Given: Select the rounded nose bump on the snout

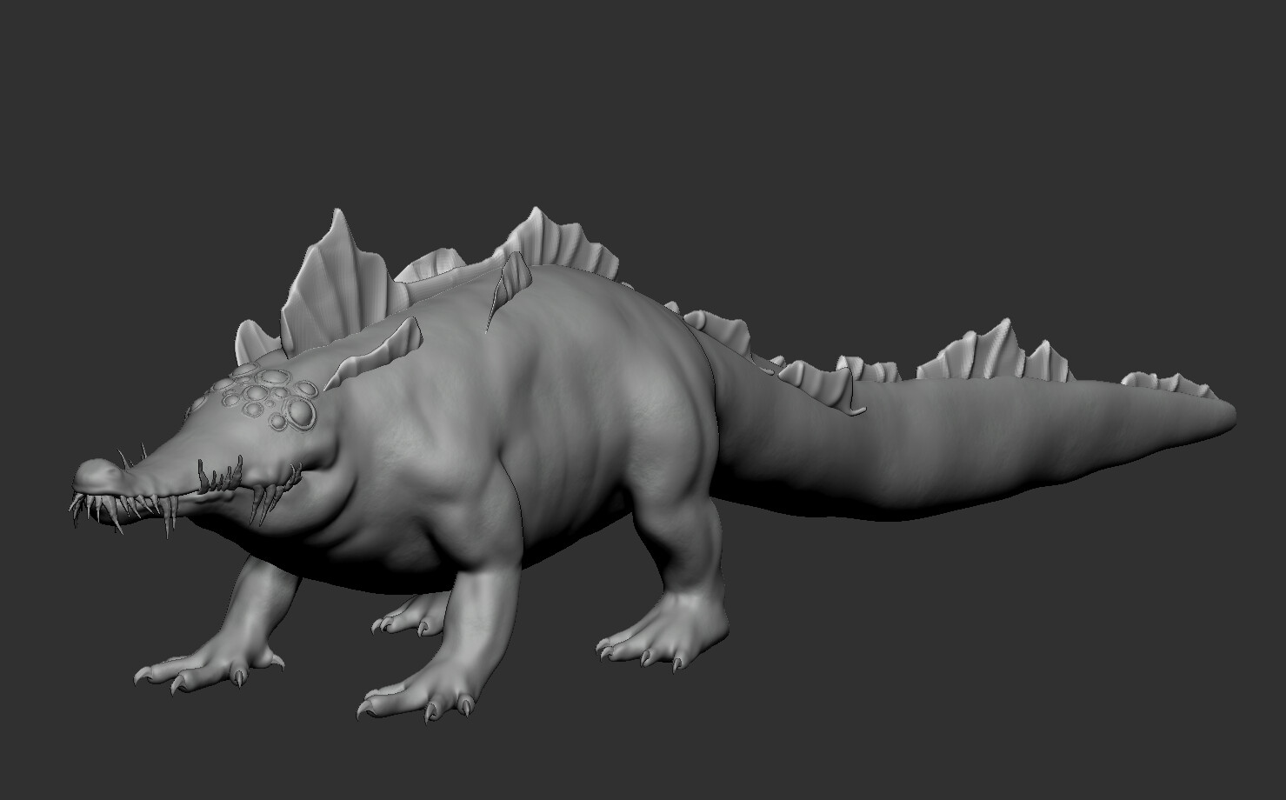Looking at the screenshot, I should point(96,470).
